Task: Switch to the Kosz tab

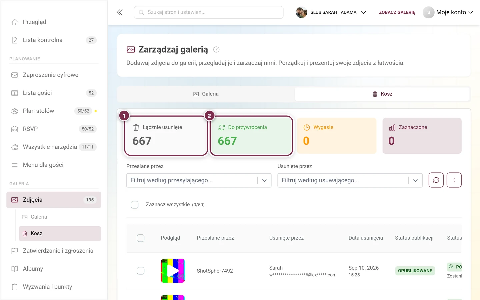Action: (382, 94)
